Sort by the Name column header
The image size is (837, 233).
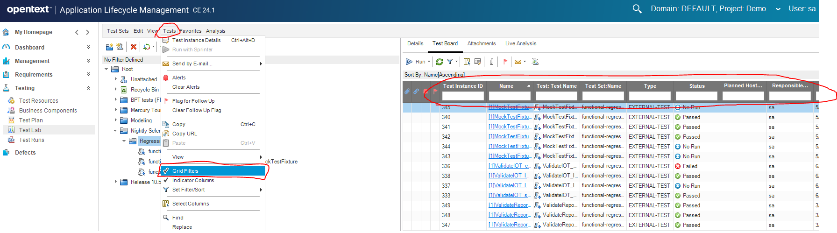pos(506,86)
